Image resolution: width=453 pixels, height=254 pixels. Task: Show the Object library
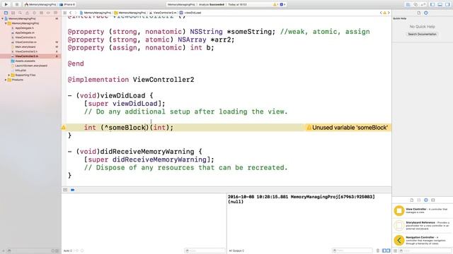click(x=426, y=200)
